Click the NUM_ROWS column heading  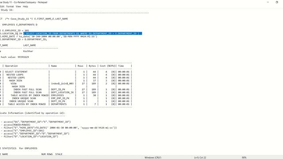(x=47, y=154)
